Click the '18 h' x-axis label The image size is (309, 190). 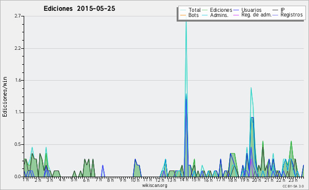point(232,180)
